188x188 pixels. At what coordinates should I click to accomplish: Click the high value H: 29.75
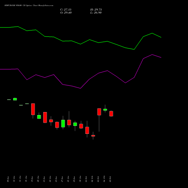96,10
